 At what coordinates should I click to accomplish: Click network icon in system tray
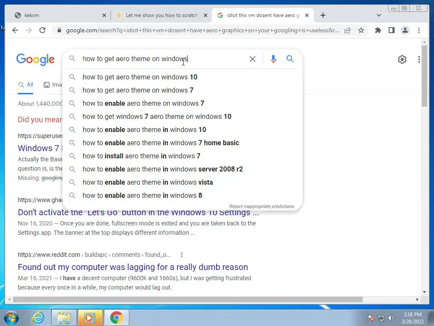point(381,318)
